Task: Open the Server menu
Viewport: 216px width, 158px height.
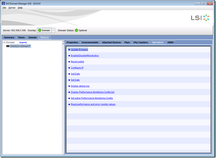Action: pos(12,8)
